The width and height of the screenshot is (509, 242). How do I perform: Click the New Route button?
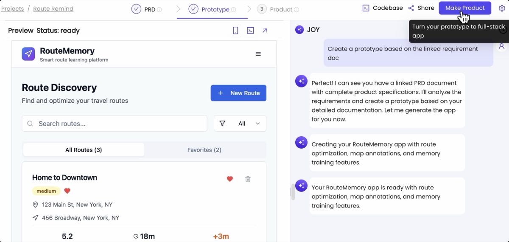(x=238, y=93)
